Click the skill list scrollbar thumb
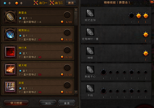 coord(76,19)
